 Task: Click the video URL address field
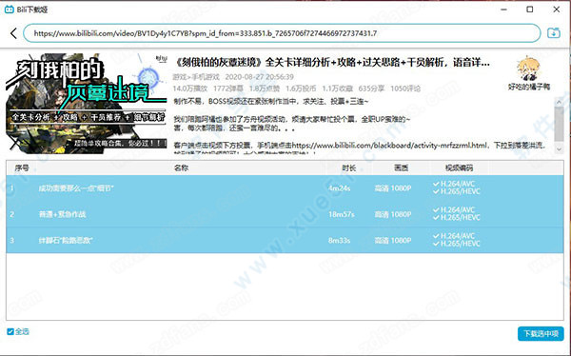(x=282, y=33)
